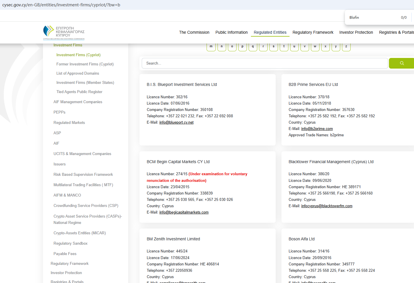Screen dimensions: 414x283
Task: Open Crypto-Assets Entities (MiCAR) sidebar link
Action: pos(80,233)
